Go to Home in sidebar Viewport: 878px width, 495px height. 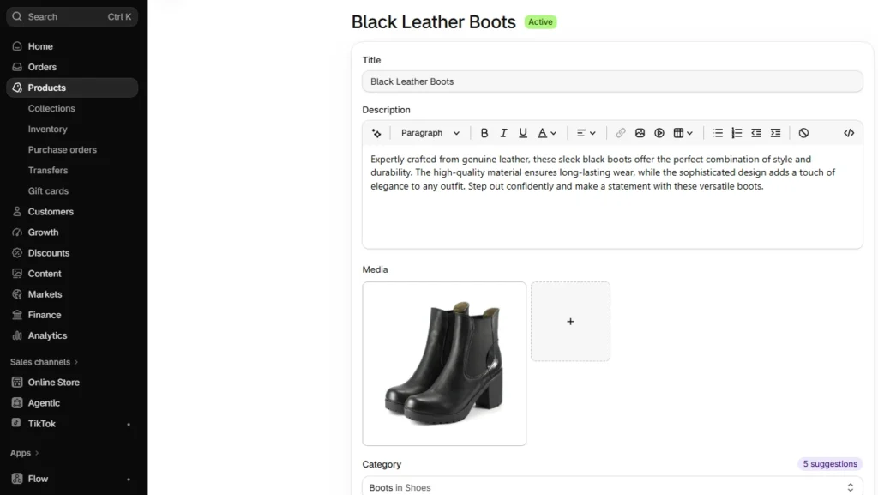tap(72, 46)
